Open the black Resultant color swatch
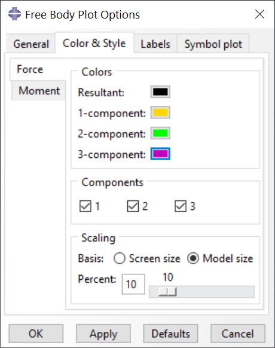Viewport: 275px width, 348px height. 160,92
